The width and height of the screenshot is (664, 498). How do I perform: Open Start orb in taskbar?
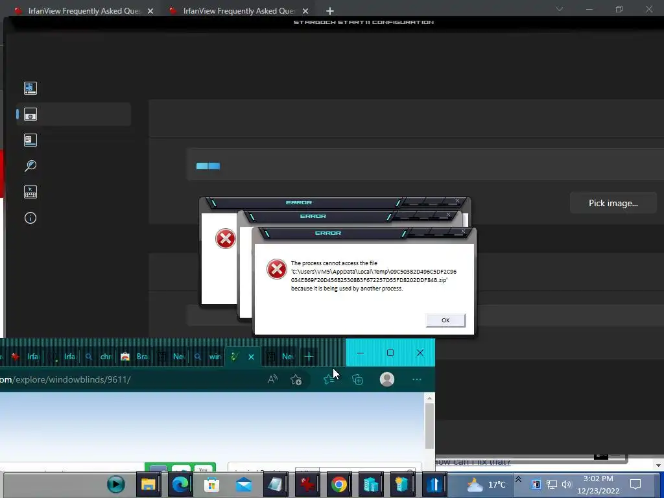[x=116, y=484]
